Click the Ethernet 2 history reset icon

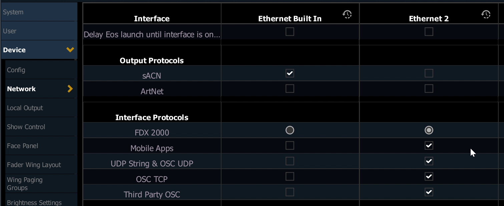click(486, 14)
